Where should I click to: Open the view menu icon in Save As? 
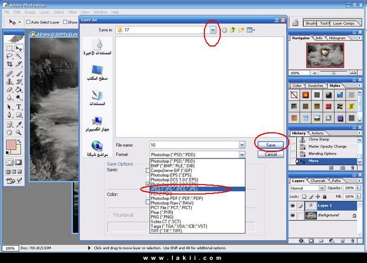point(251,30)
